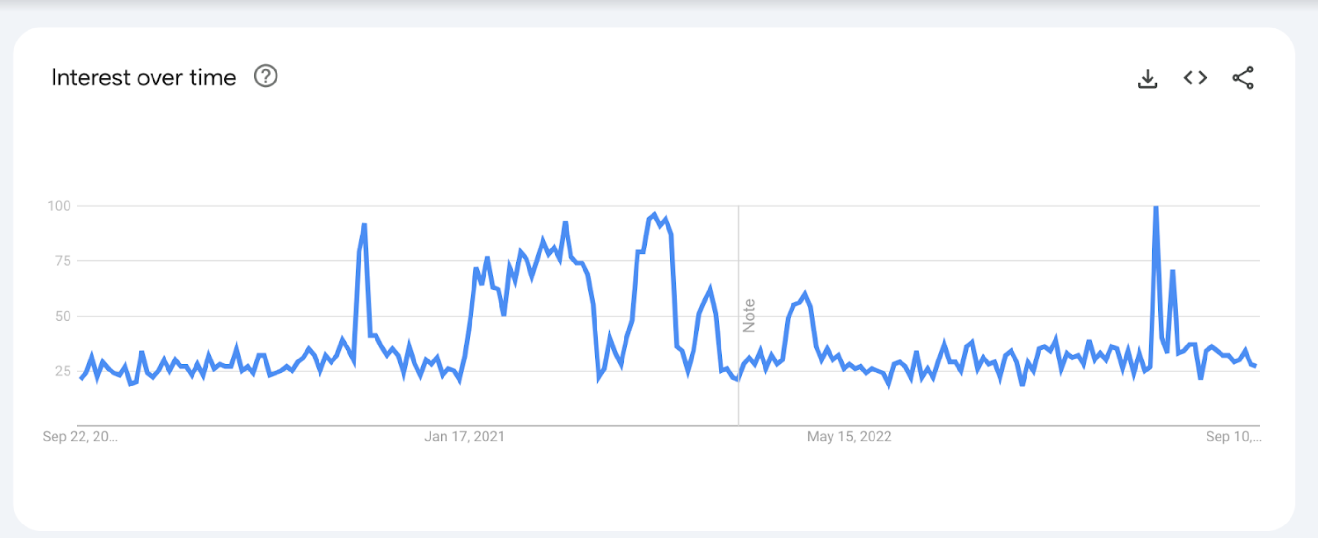The image size is (1318, 538).
Task: Click the 100 value on the y-axis
Action: tap(59, 206)
